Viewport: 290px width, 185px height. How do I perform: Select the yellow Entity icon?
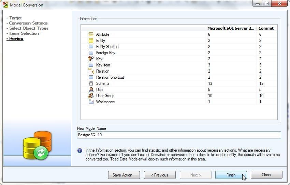point(91,41)
